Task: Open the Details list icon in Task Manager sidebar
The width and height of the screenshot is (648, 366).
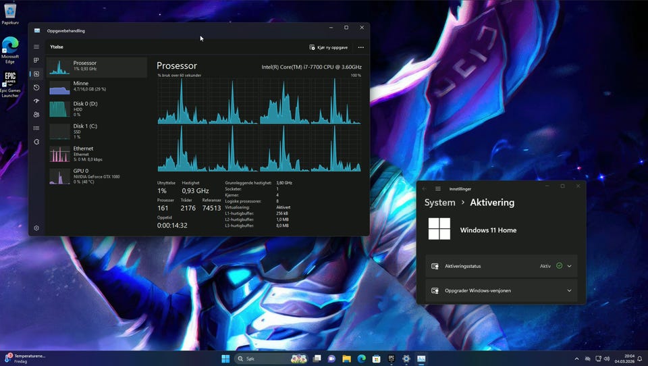Action: pos(36,128)
